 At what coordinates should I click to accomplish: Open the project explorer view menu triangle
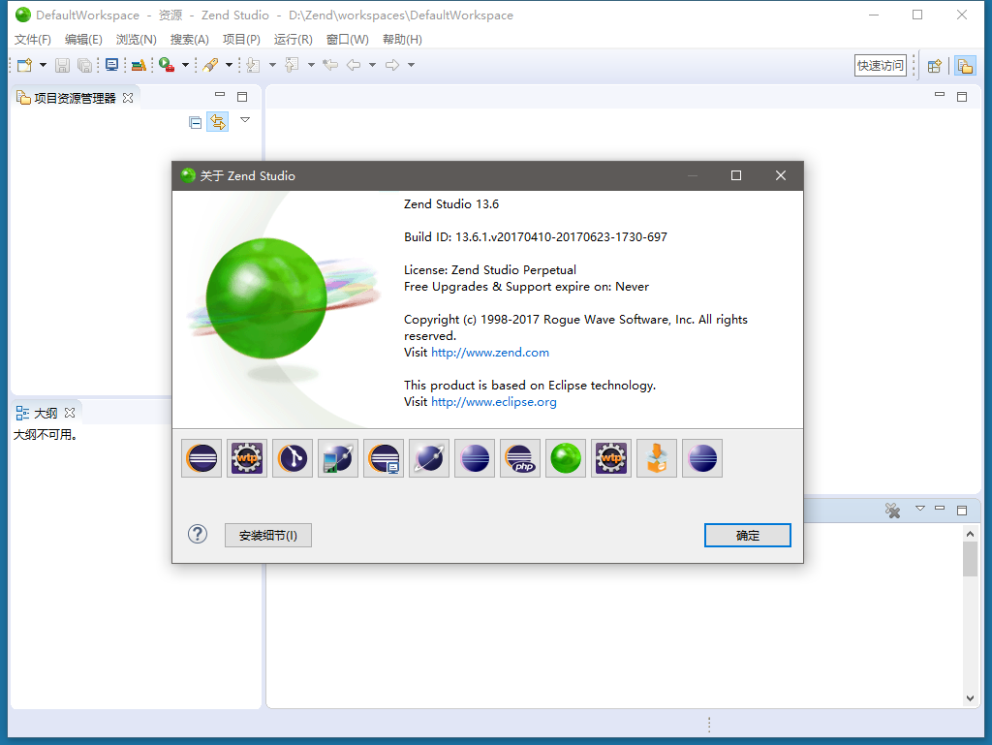[244, 119]
